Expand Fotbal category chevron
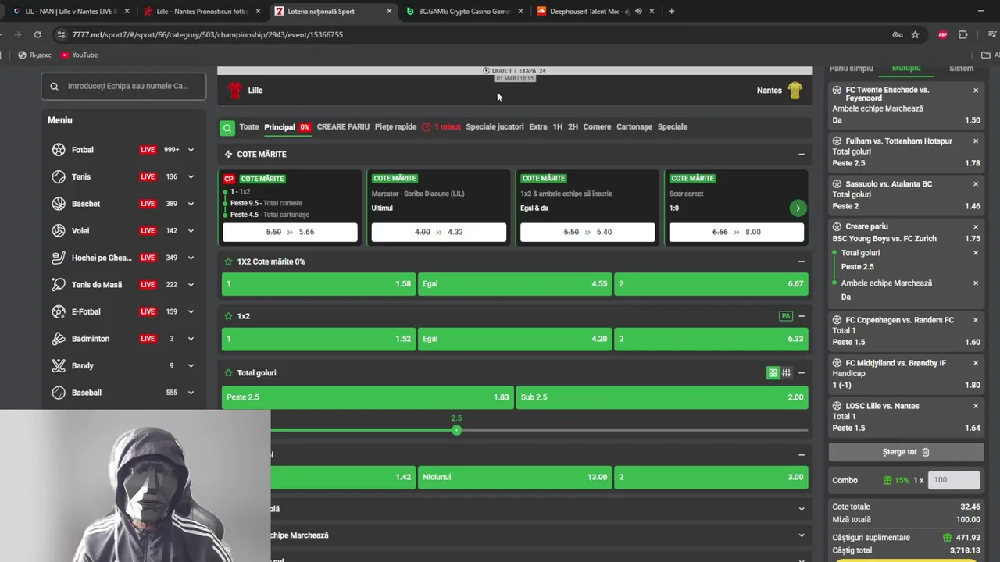Image resolution: width=1000 pixels, height=562 pixels. tap(191, 150)
